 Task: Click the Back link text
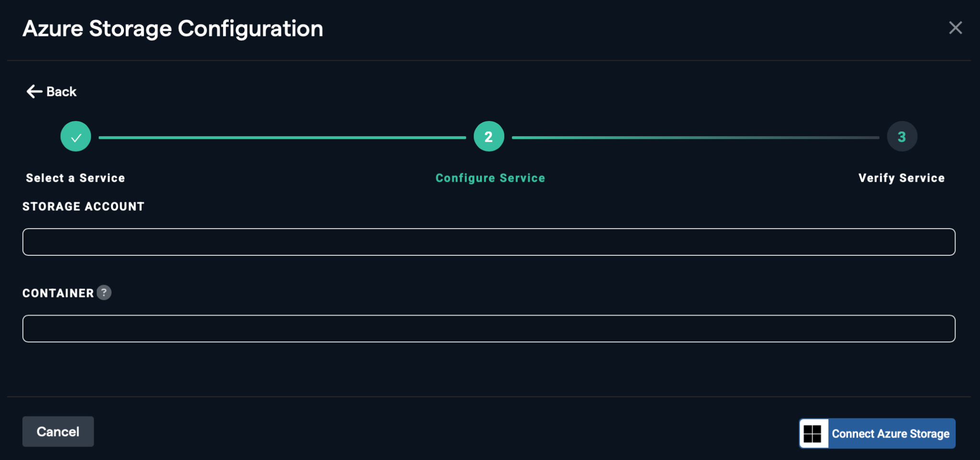point(61,92)
